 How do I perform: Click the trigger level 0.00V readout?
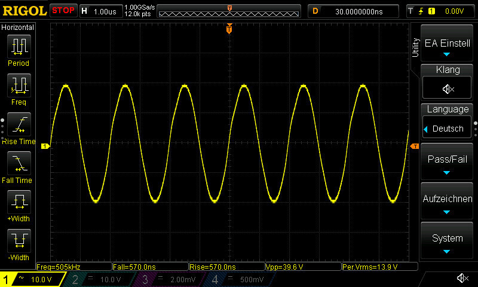tap(454, 11)
